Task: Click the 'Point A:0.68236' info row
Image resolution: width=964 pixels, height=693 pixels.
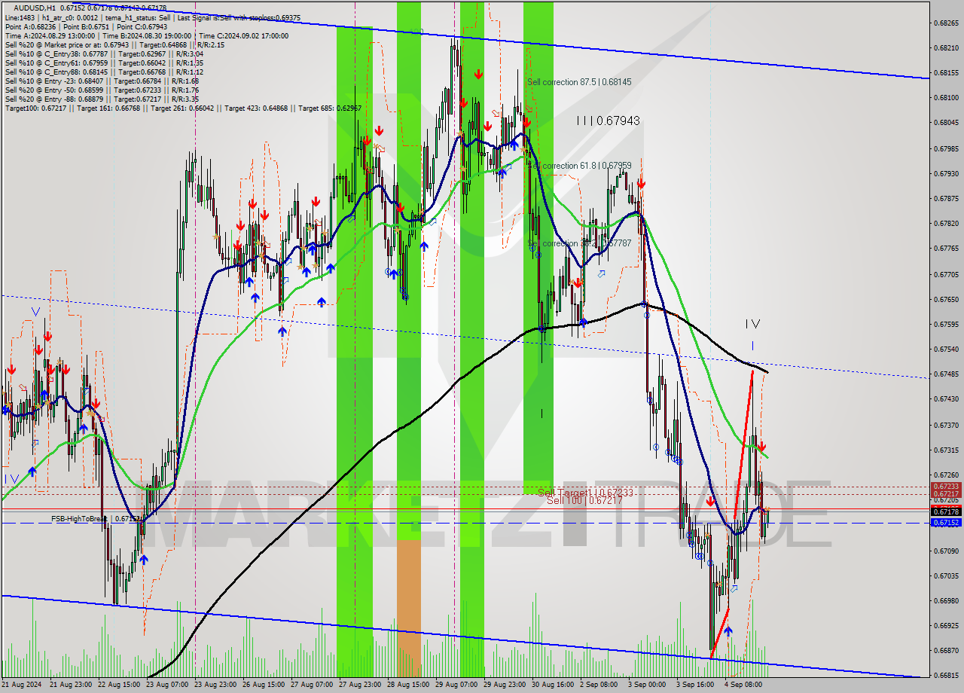Action: click(x=87, y=26)
